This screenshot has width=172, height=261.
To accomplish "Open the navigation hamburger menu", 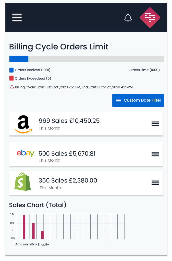I will point(17,18).
